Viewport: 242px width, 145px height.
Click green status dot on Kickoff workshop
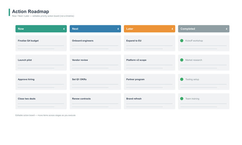[x=181, y=41]
